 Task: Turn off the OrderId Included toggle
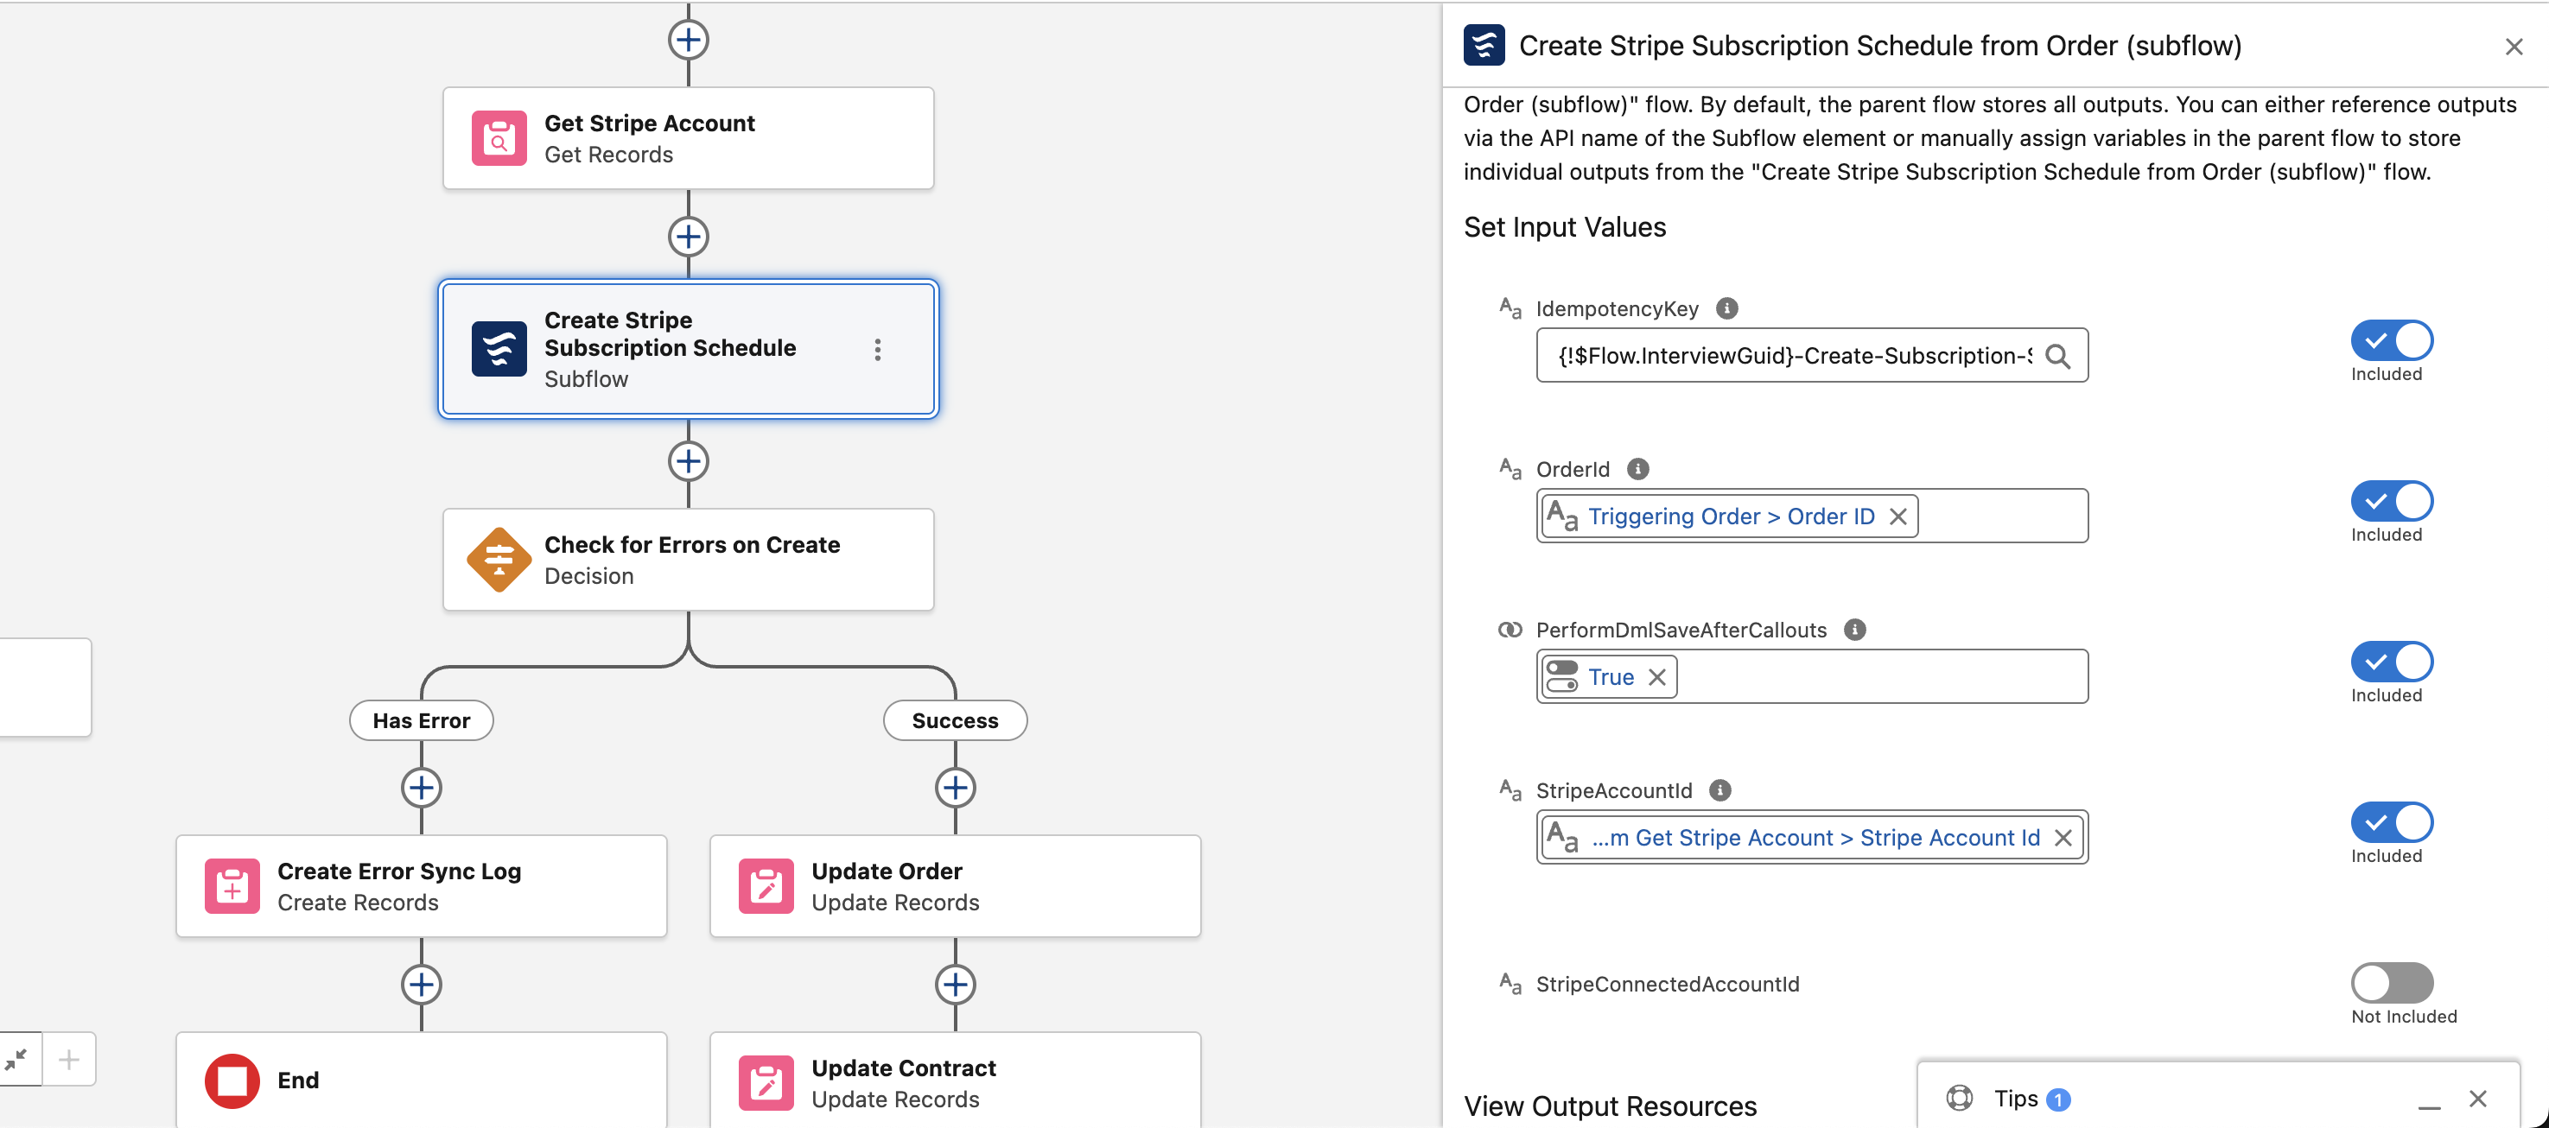coord(2392,502)
